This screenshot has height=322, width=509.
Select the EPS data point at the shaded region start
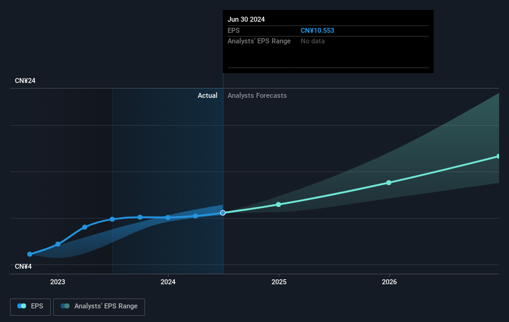(x=112, y=219)
